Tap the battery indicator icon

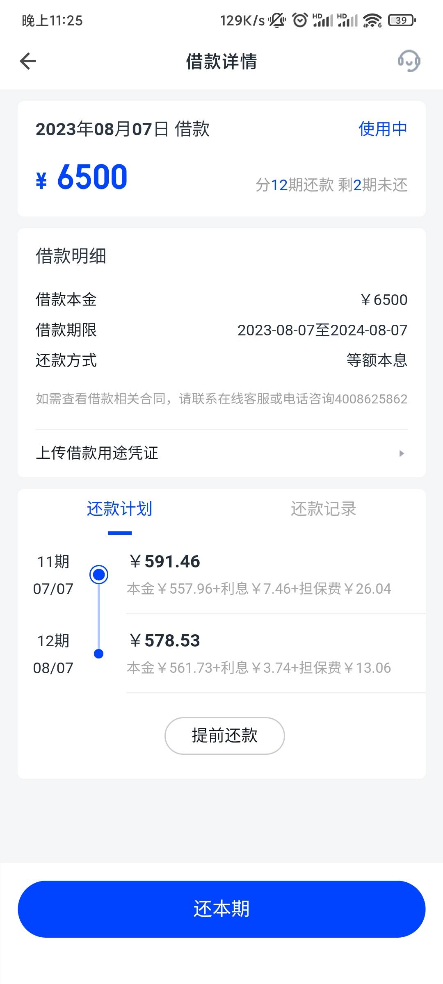402,20
